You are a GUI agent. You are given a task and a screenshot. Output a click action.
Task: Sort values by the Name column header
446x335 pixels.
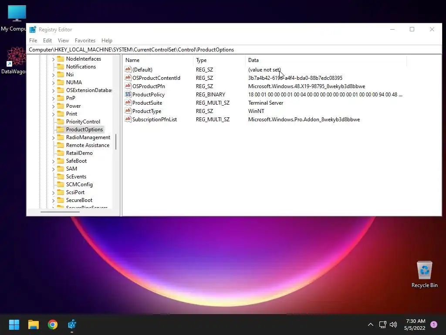[158, 60]
